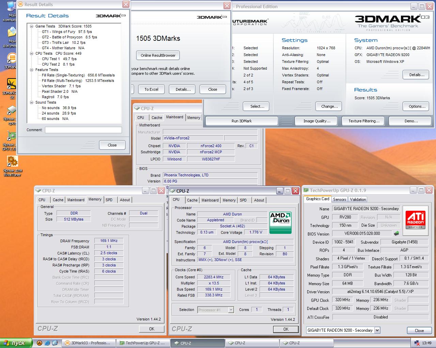
Task: Click the Core Speed value 2283.4 MHz
Action: coord(214,277)
